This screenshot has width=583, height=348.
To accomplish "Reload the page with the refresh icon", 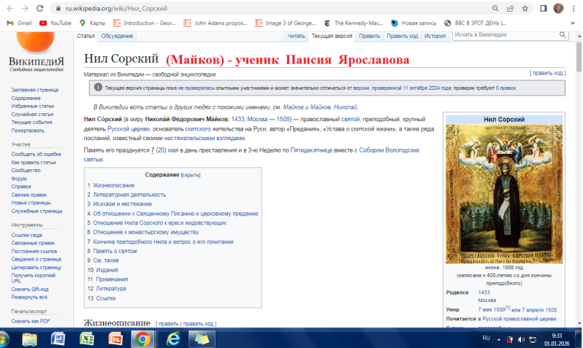I will [42, 8].
